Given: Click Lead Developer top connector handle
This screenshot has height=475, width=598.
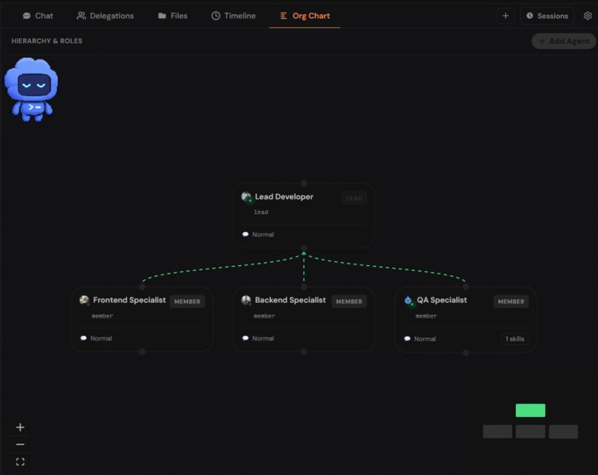Looking at the screenshot, I should 304,183.
